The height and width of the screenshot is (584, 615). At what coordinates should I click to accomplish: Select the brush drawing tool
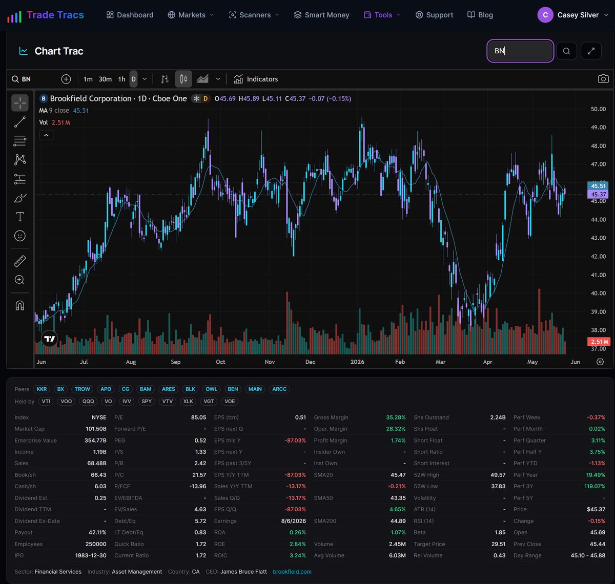[20, 198]
